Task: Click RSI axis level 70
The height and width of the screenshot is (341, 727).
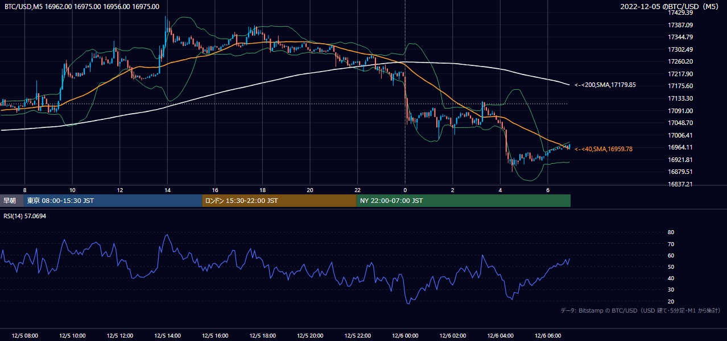Action: [x=671, y=244]
